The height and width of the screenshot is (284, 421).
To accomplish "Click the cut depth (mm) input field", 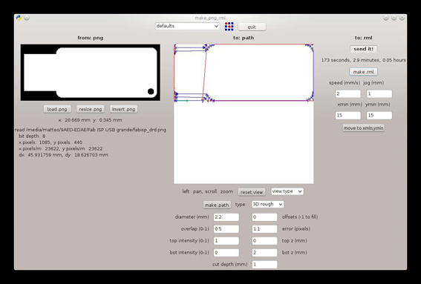I will [x=264, y=265].
